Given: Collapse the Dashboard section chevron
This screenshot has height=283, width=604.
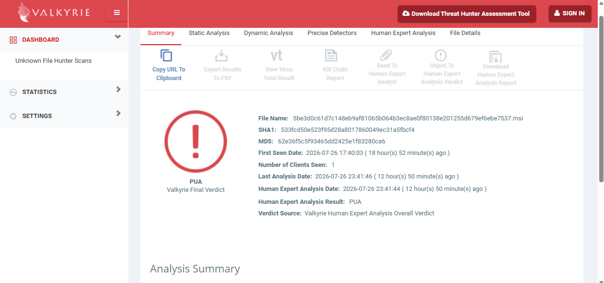Looking at the screenshot, I should click(118, 37).
